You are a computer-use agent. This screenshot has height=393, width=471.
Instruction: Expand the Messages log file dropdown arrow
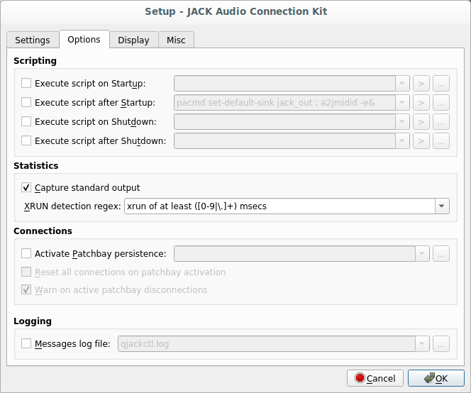click(423, 344)
